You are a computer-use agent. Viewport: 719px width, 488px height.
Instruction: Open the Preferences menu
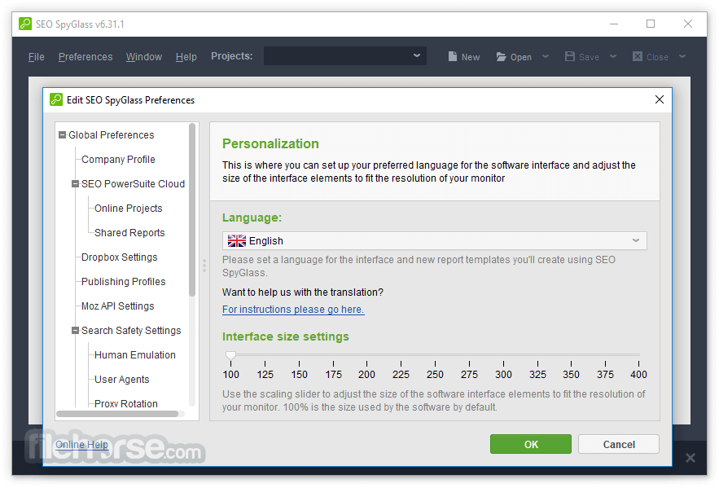[85, 57]
